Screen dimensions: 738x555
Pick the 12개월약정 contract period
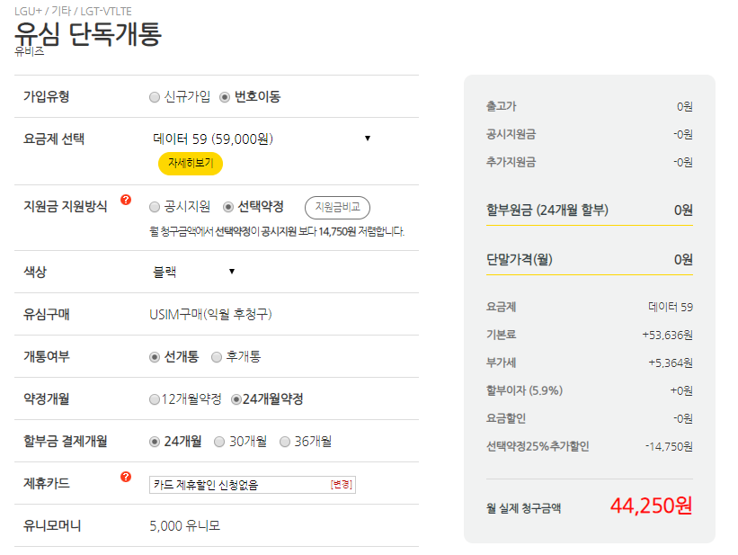coord(155,399)
